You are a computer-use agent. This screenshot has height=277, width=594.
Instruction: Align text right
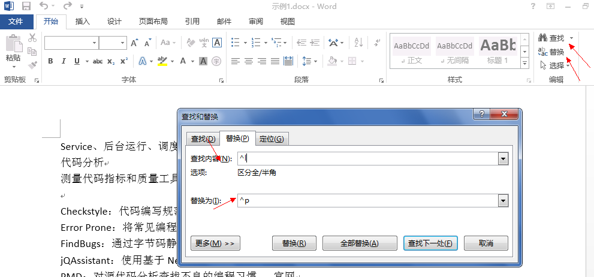point(262,61)
